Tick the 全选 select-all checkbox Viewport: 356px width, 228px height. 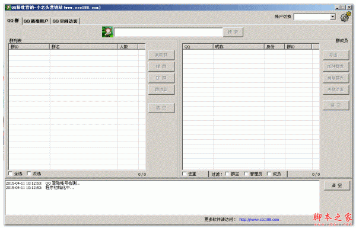click(x=11, y=174)
